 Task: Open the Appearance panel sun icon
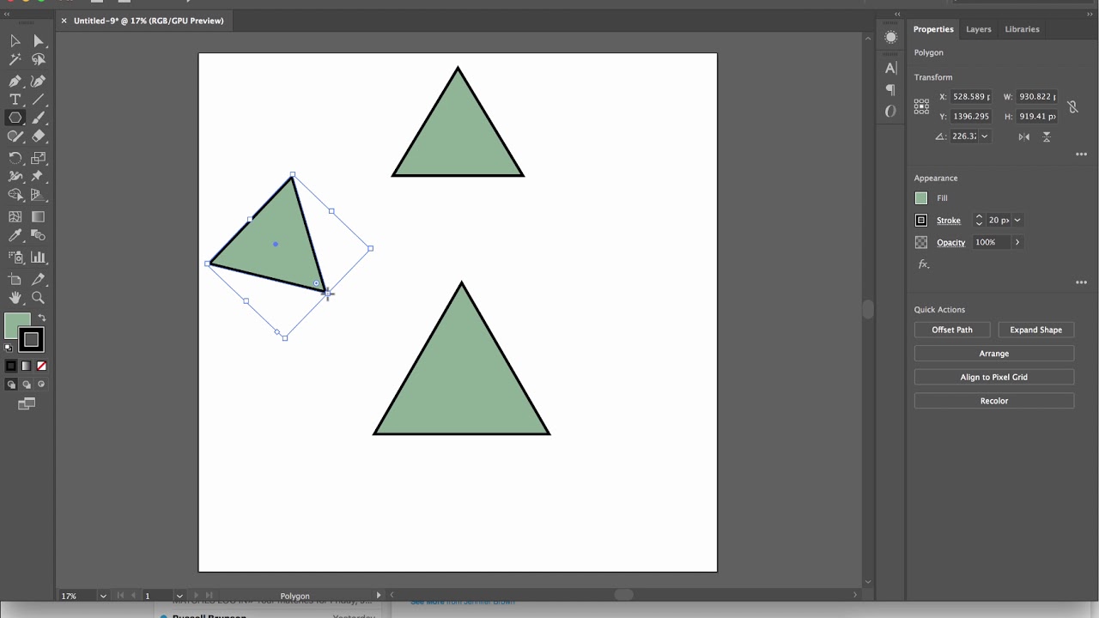890,37
